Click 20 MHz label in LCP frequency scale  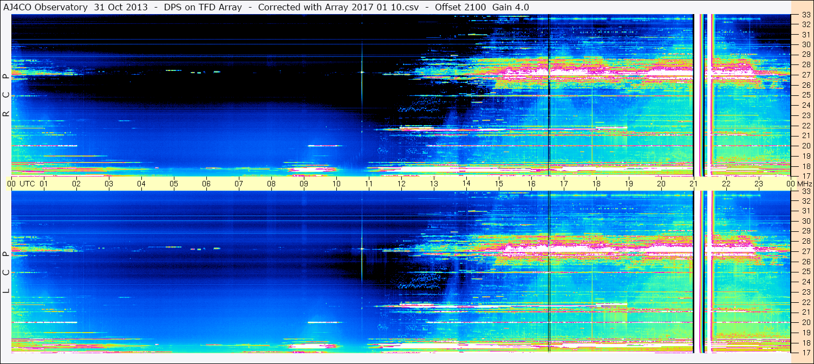pyautogui.click(x=805, y=322)
